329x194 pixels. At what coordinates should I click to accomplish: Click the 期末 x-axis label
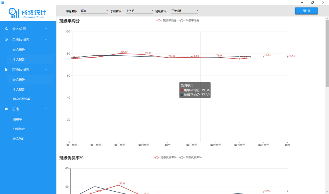287,145
